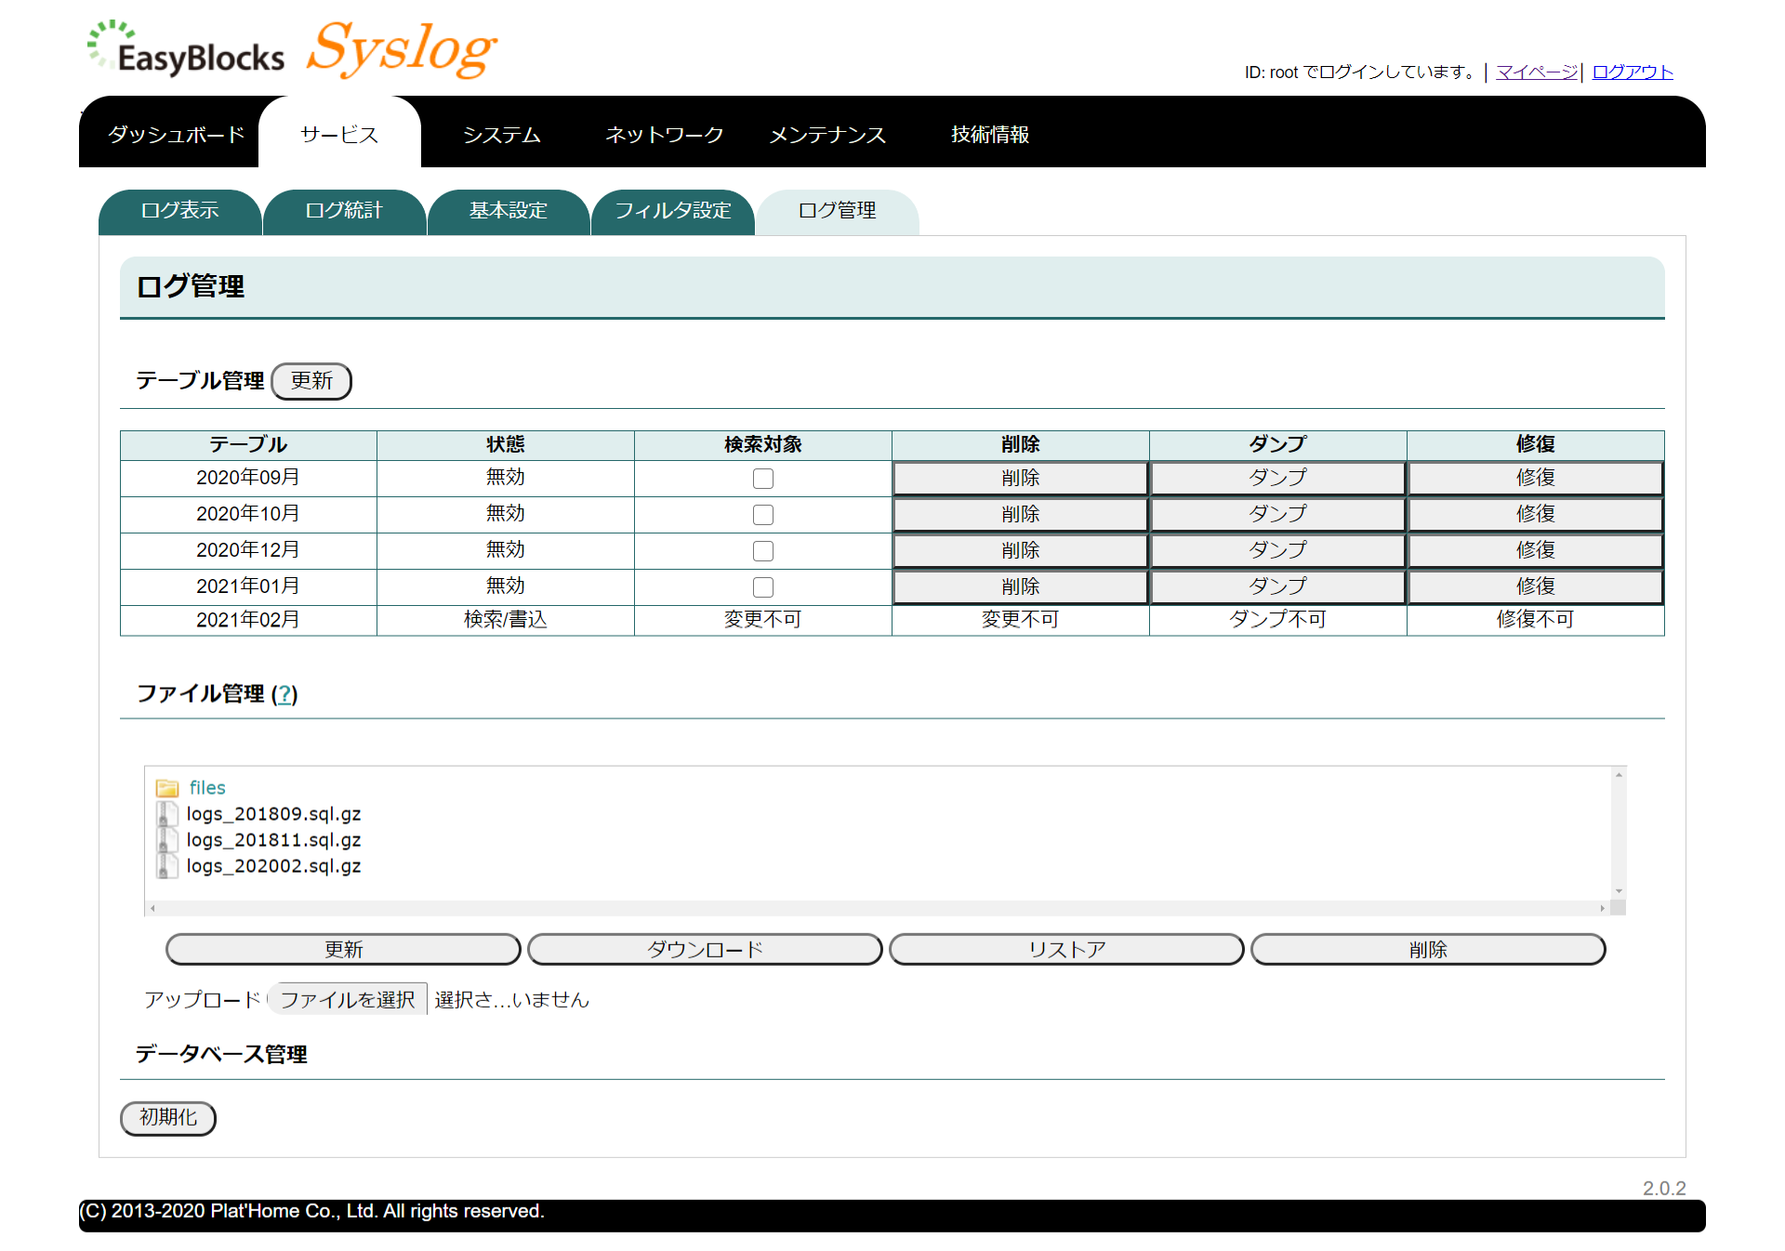Enable search target checkbox for 2020年09月
The width and height of the screenshot is (1785, 1251).
pyautogui.click(x=763, y=479)
